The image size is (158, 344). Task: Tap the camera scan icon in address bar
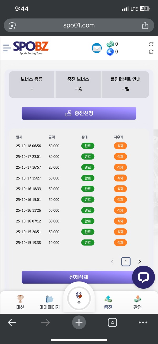click(12, 25)
